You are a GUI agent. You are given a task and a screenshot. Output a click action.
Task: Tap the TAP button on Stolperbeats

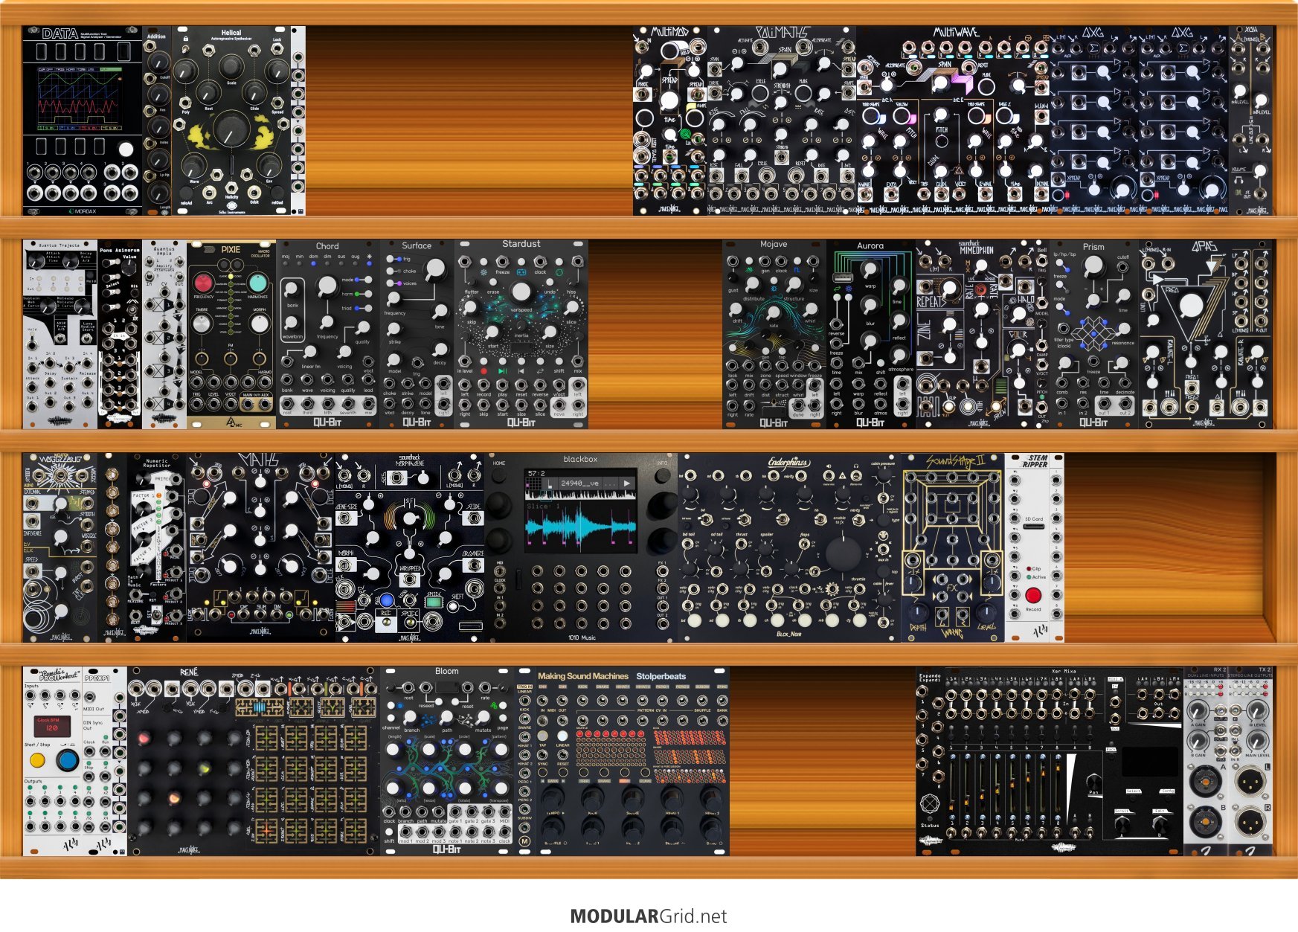[x=543, y=735]
